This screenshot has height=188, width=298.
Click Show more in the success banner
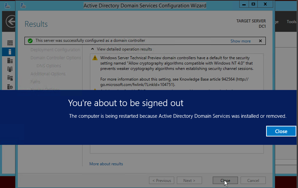pos(240,41)
